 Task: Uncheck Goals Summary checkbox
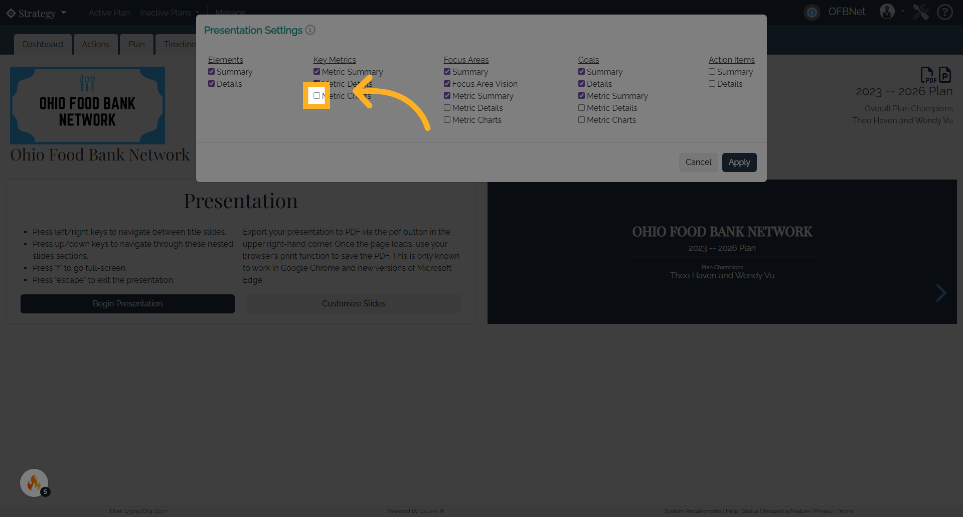tap(581, 72)
